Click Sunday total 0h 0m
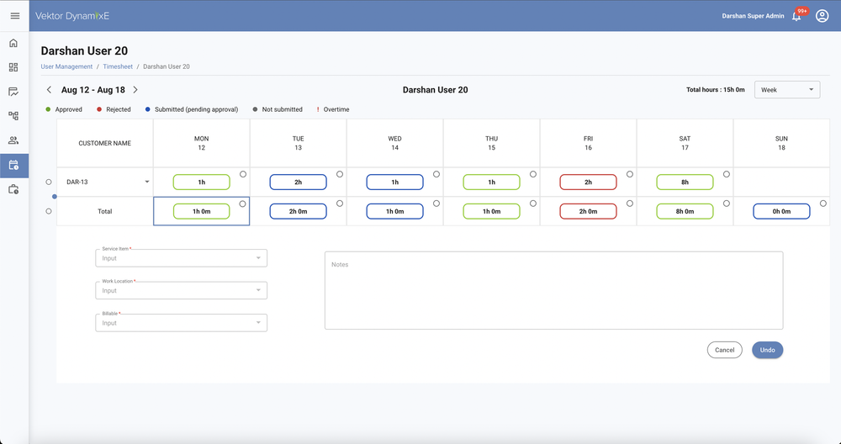The width and height of the screenshot is (841, 444). pyautogui.click(x=781, y=211)
